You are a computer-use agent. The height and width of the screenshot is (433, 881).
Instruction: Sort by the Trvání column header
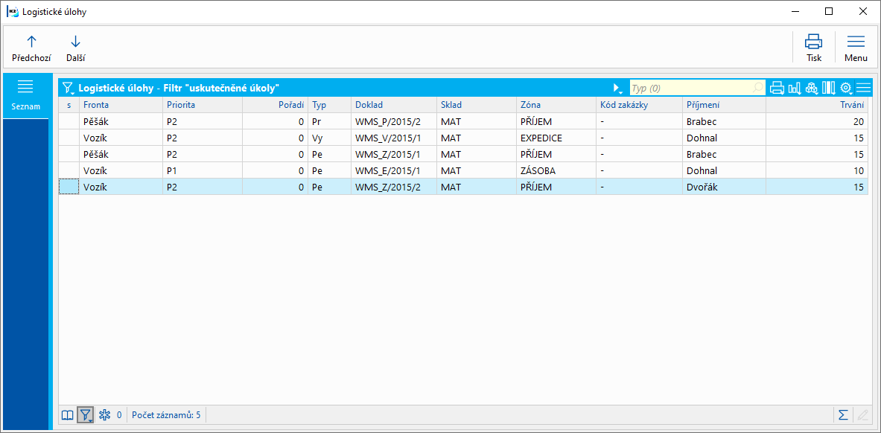817,105
